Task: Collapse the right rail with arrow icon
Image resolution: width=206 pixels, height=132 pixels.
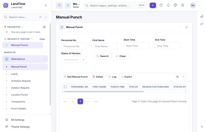Action: pos(202,127)
